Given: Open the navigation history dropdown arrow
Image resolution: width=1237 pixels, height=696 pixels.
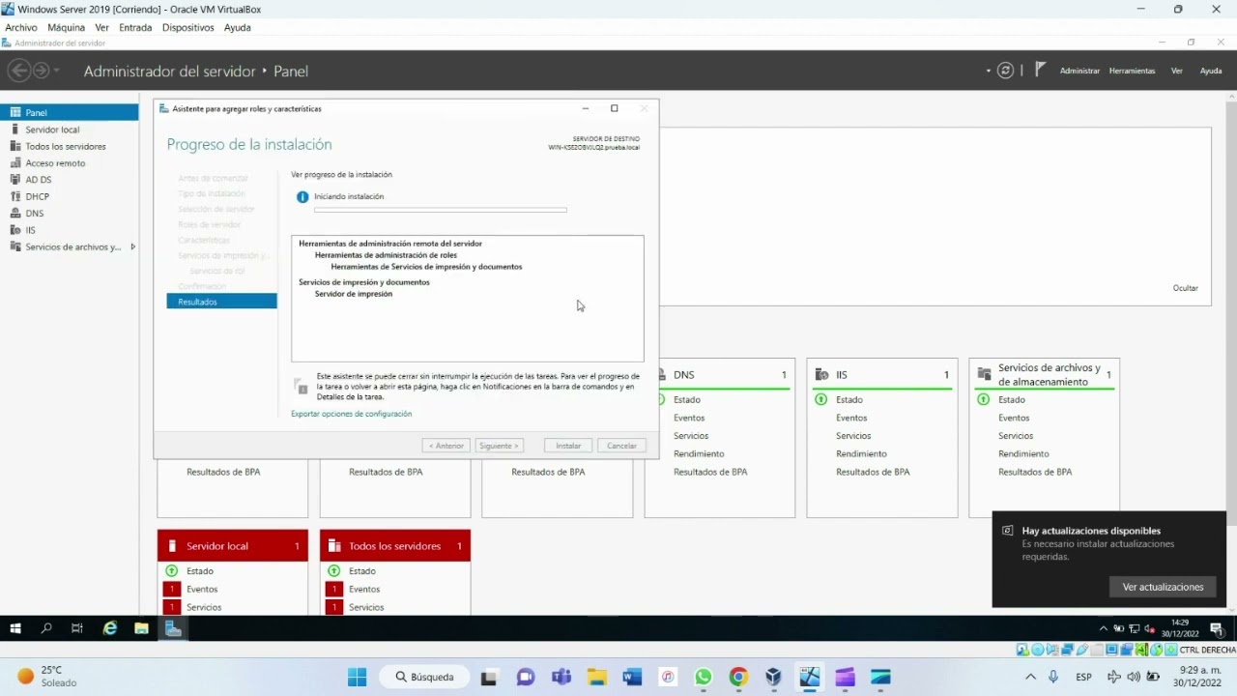Looking at the screenshot, I should pos(57,71).
